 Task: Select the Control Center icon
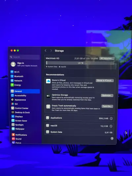[x=13, y=108]
